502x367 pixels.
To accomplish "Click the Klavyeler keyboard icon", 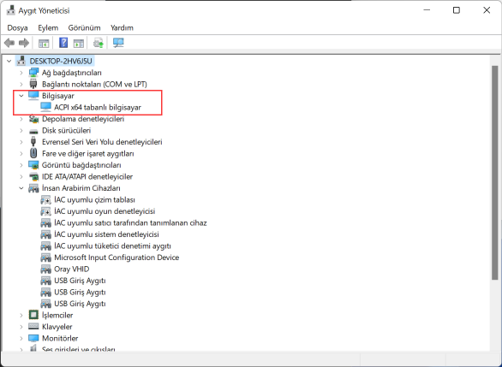I will pos(33,327).
